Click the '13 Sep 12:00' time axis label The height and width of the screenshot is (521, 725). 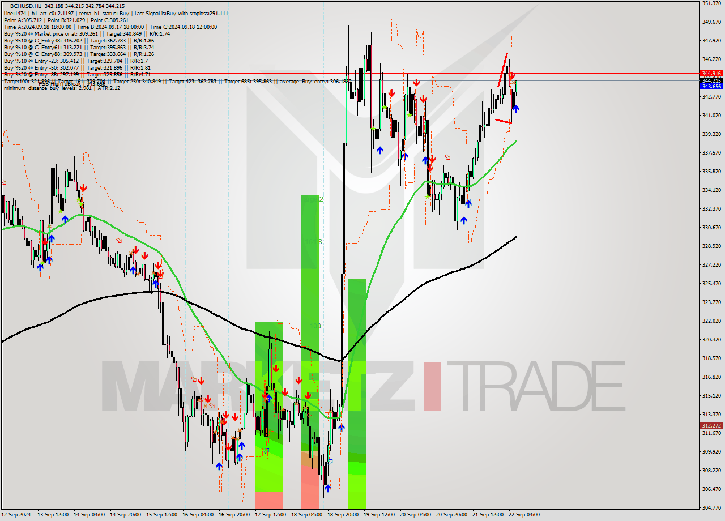(x=53, y=515)
